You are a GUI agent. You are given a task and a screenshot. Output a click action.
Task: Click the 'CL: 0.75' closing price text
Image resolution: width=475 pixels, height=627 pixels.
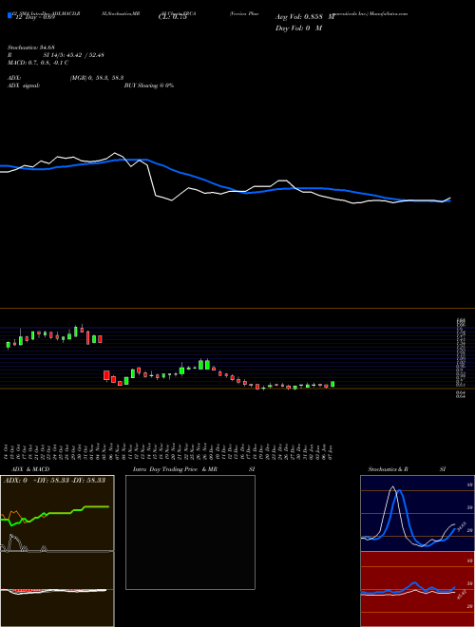click(x=173, y=17)
